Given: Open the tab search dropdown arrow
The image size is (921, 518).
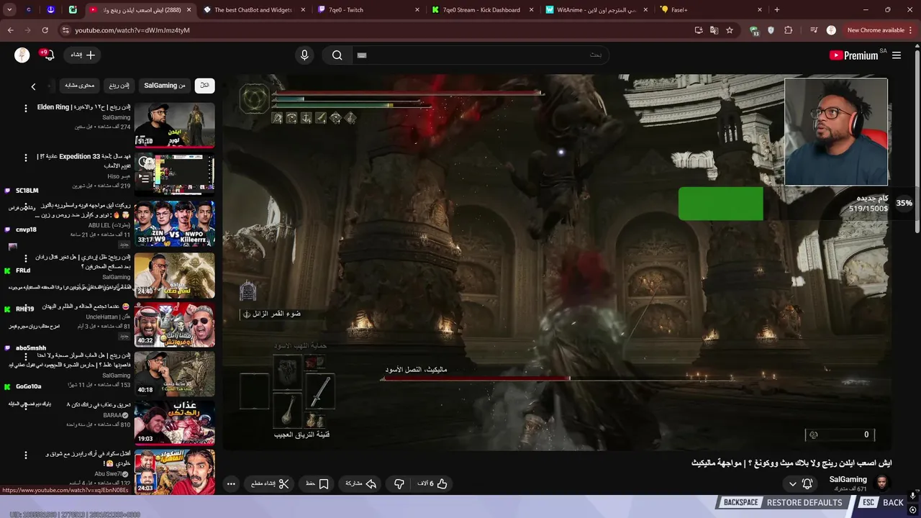Looking at the screenshot, I should point(9,10).
